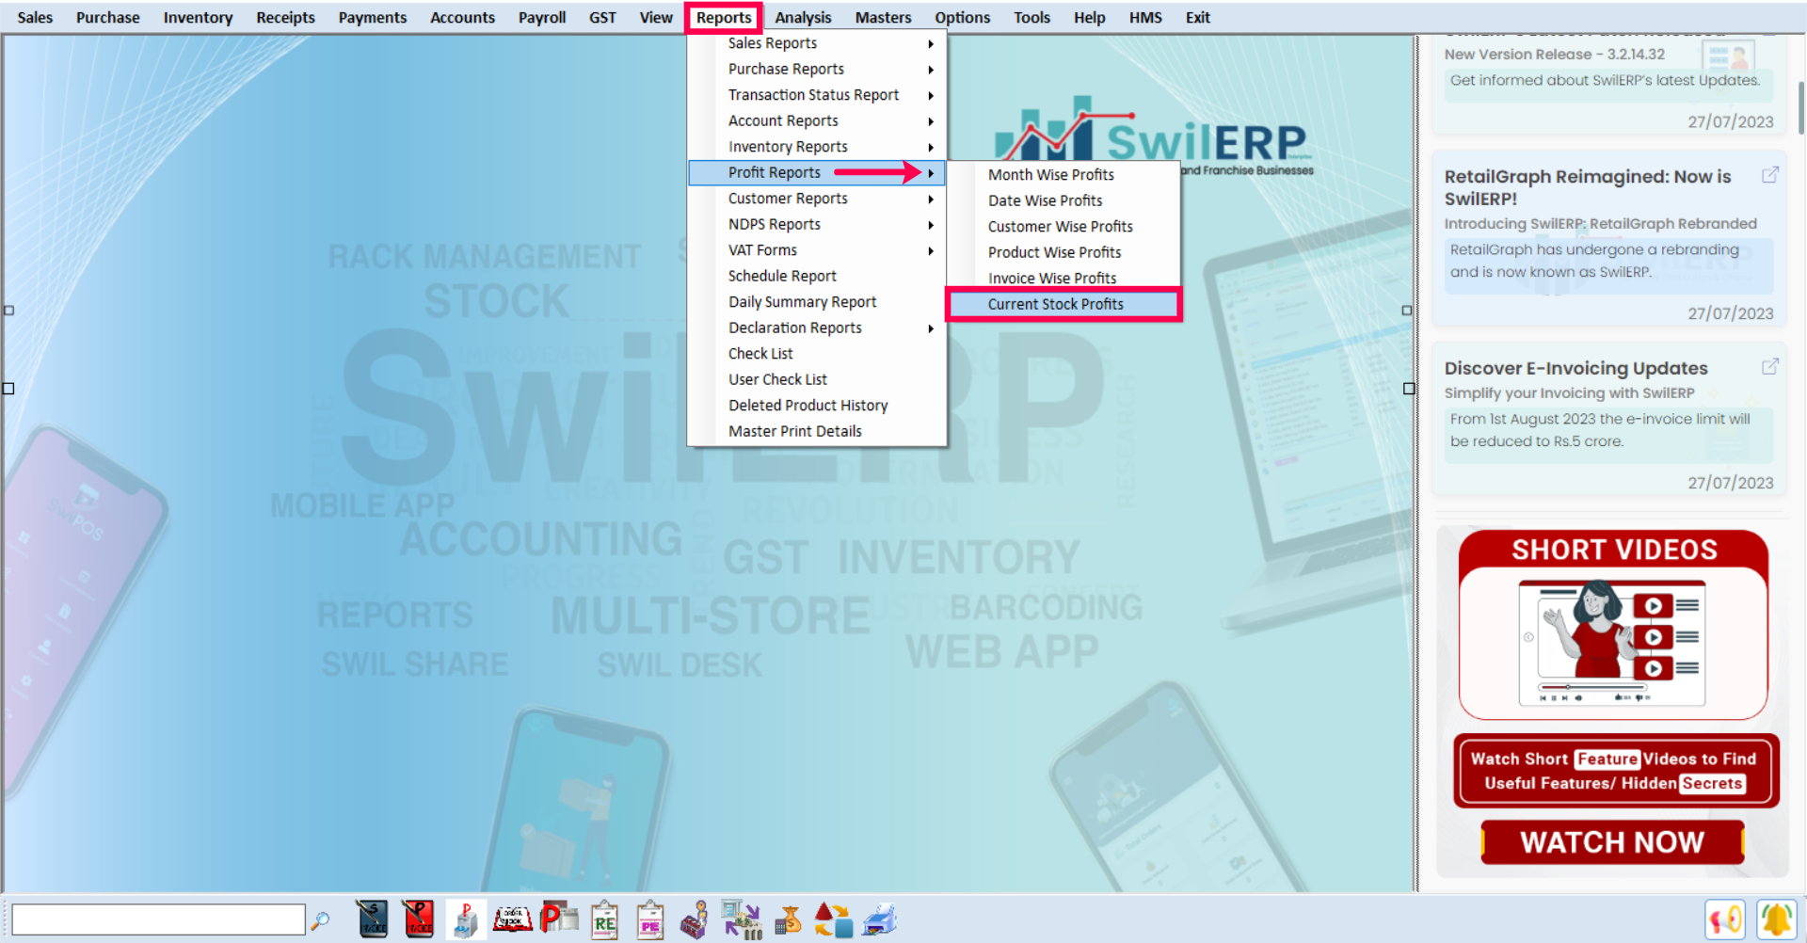Click the shapes conversion icon
Viewport: 1807px width, 943px height.
[x=834, y=919]
